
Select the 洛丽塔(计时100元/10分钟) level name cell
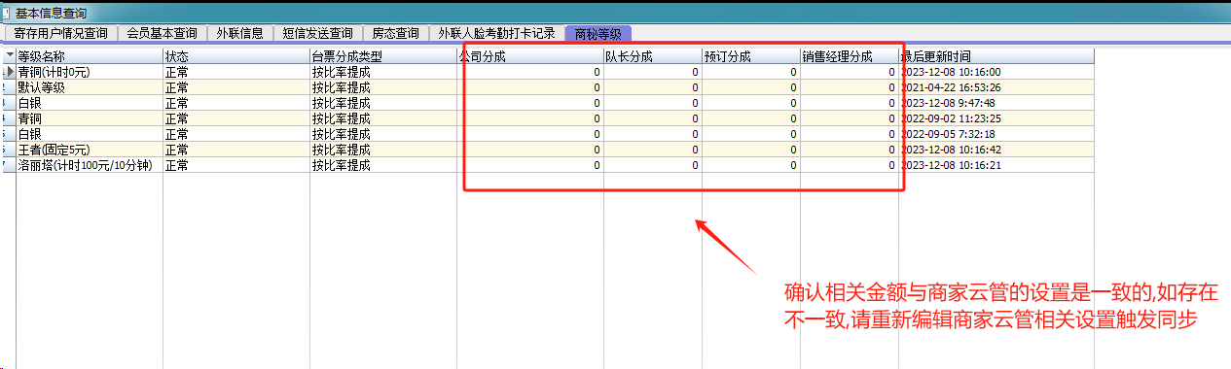(x=90, y=165)
